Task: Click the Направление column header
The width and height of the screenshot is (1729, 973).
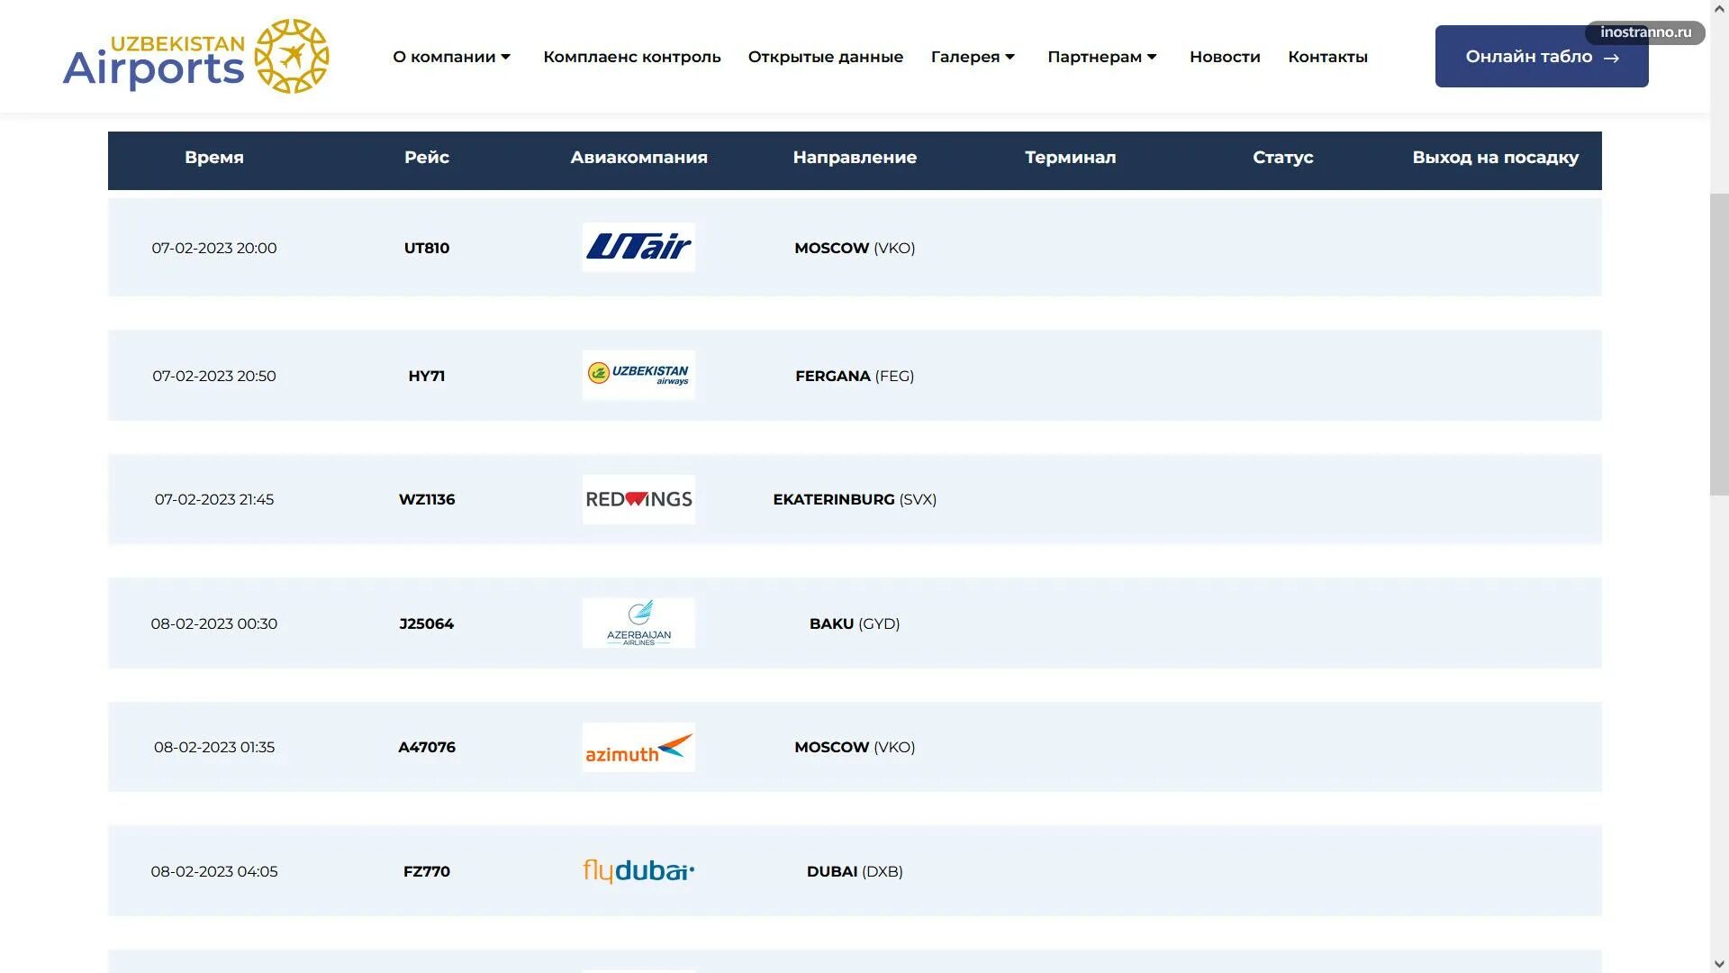Action: pyautogui.click(x=855, y=158)
